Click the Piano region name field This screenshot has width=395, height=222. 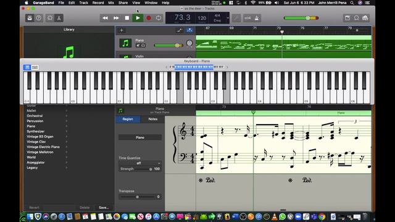[140, 138]
